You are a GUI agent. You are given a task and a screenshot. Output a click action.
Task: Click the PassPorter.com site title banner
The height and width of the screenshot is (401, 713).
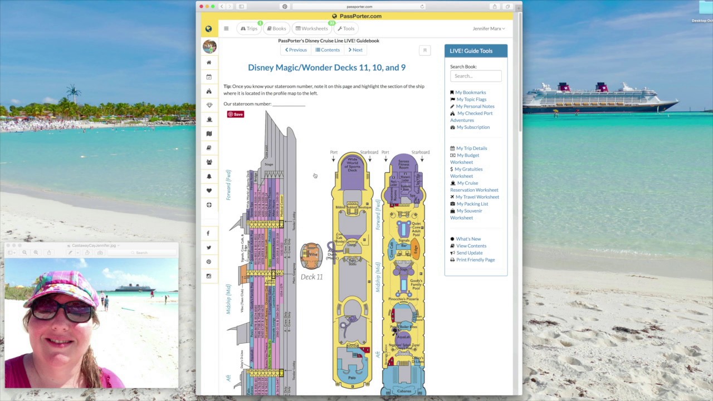(x=357, y=16)
